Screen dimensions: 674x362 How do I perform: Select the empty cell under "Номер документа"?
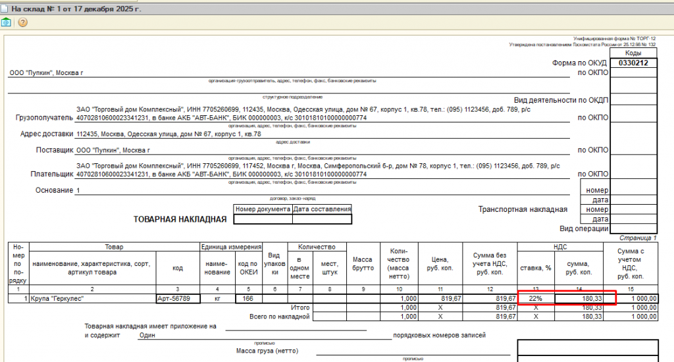[263, 219]
